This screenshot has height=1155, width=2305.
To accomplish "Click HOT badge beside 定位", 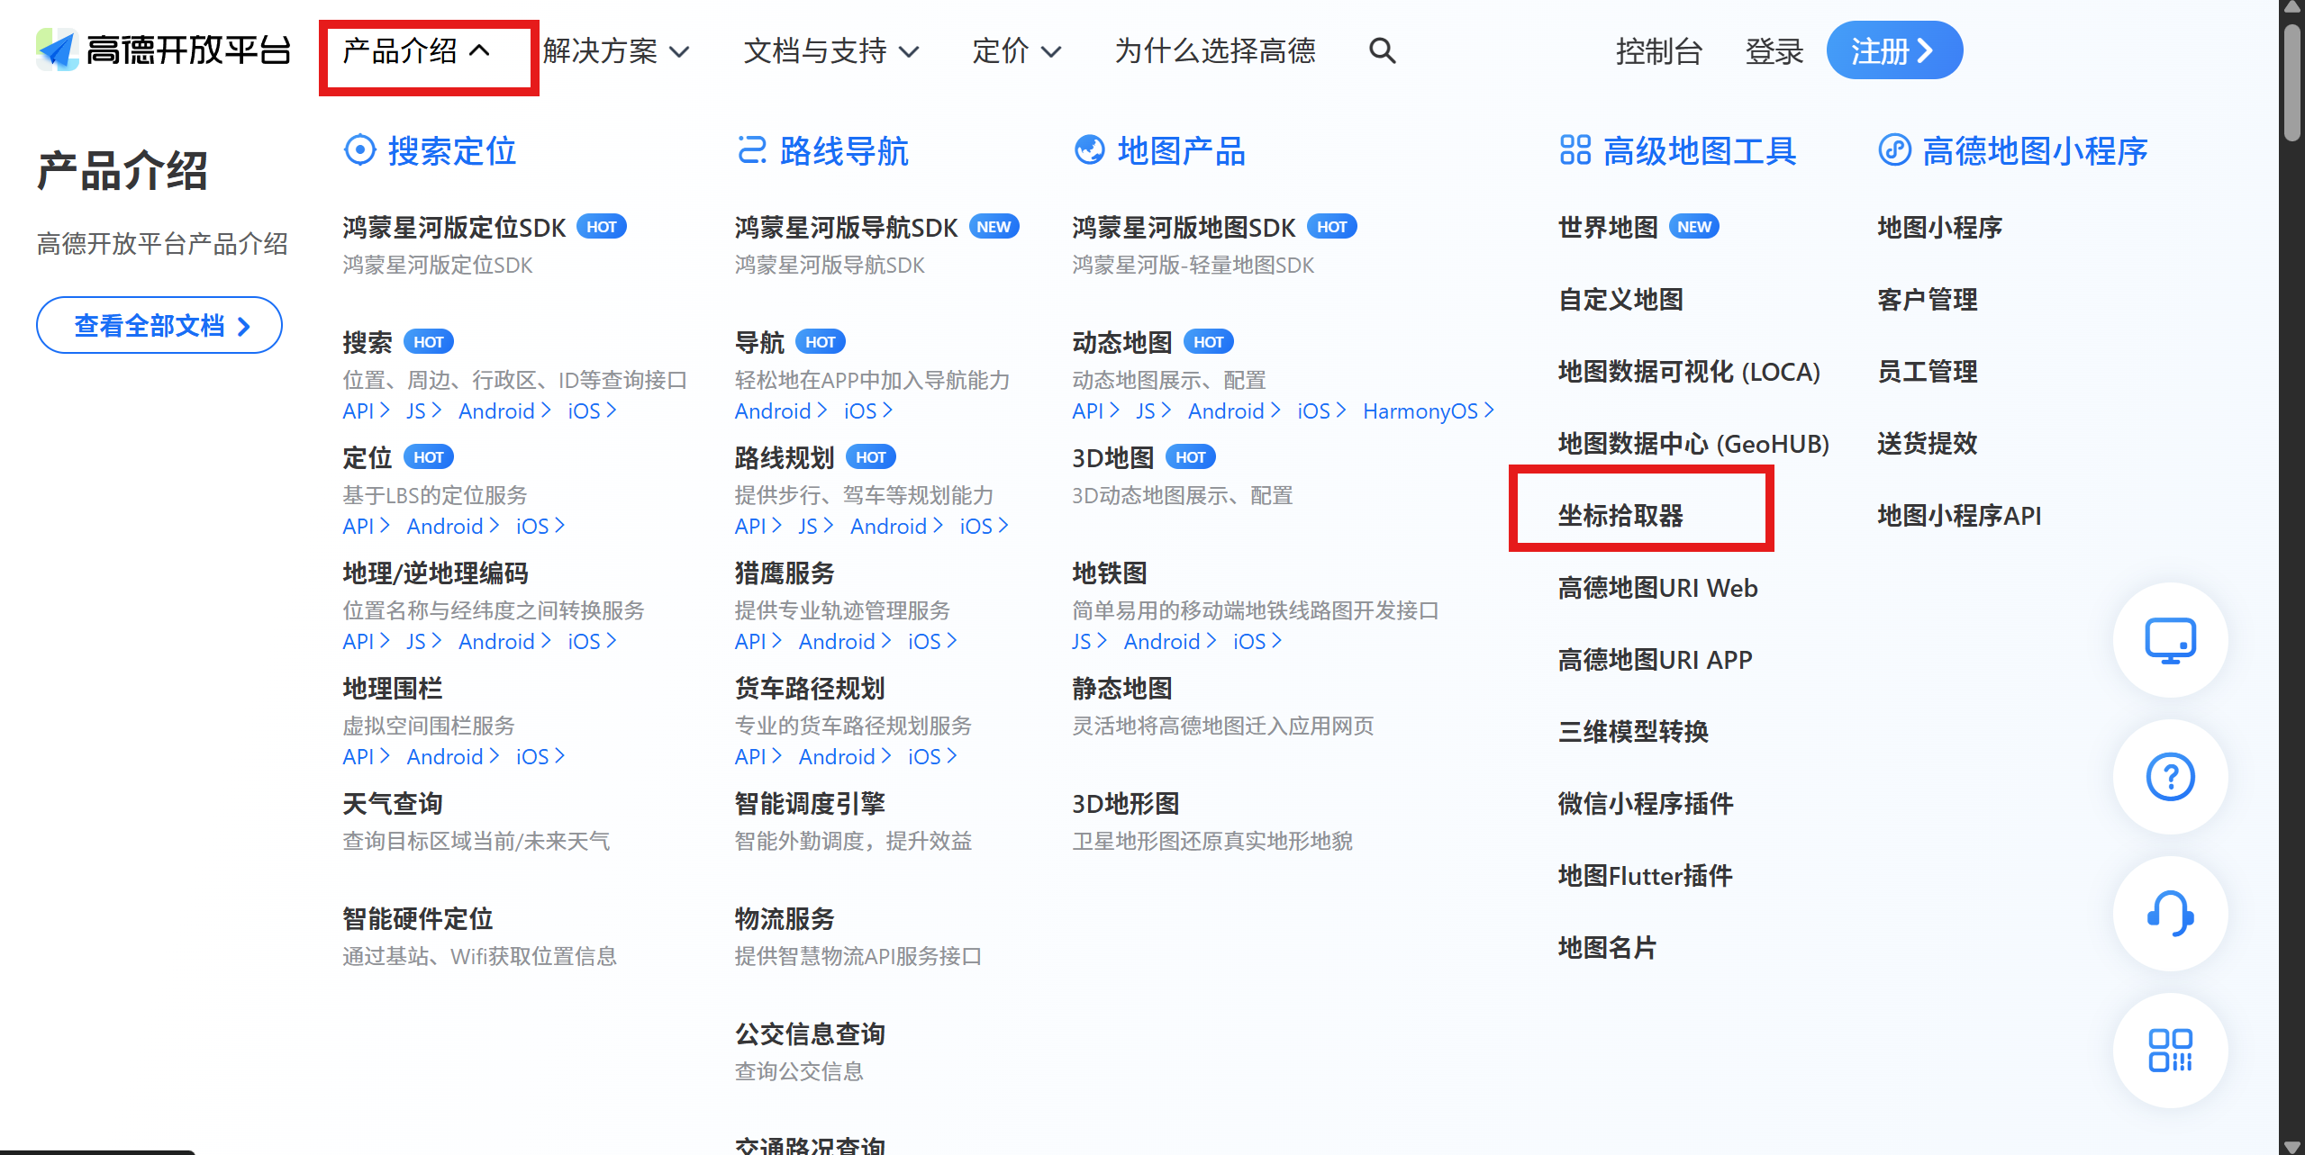I will (x=428, y=457).
